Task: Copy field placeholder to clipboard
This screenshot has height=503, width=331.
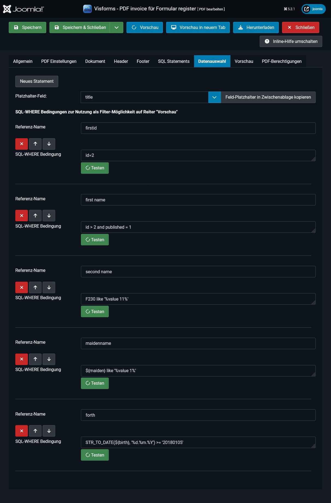Action: (x=268, y=97)
